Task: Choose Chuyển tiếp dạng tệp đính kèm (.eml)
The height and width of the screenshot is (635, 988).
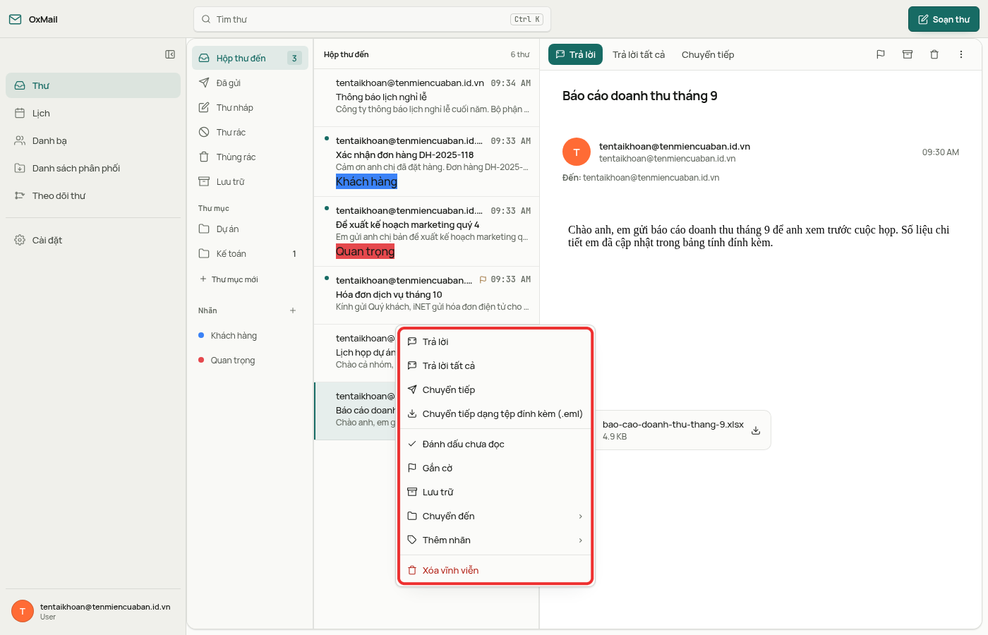Action: [495, 413]
